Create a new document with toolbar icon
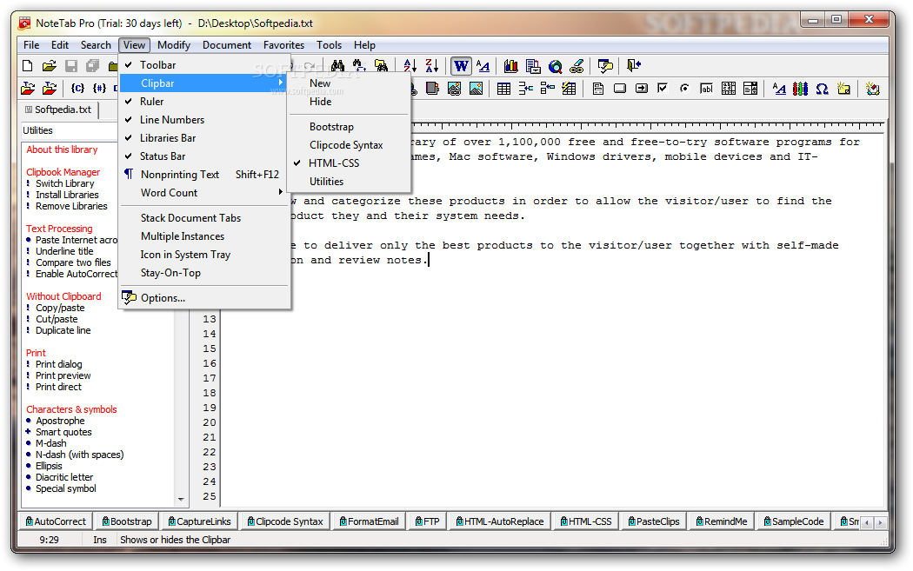This screenshot has height=571, width=913. point(27,66)
